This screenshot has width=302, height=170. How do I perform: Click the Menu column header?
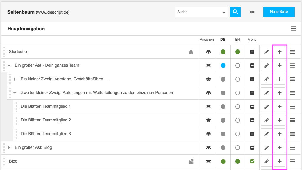point(252,40)
